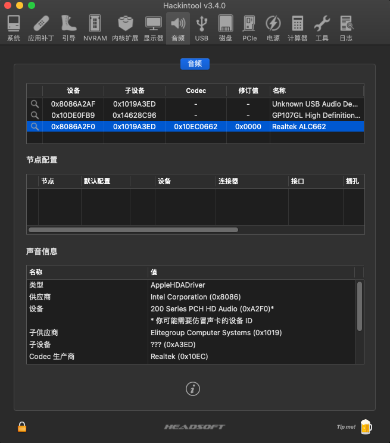Click the horizontal scrollbar of the node table

(133, 230)
